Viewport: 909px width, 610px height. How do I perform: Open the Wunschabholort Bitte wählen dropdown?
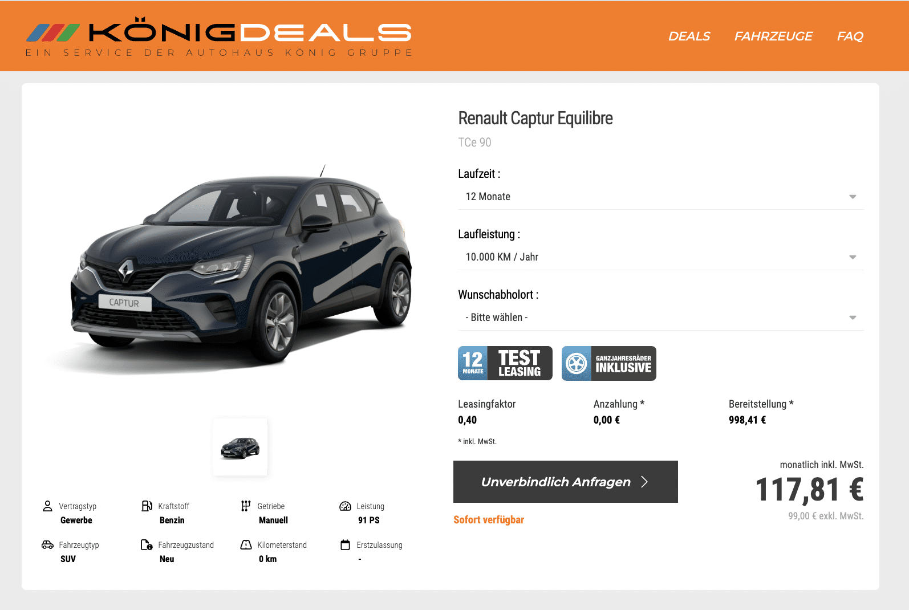click(x=661, y=318)
